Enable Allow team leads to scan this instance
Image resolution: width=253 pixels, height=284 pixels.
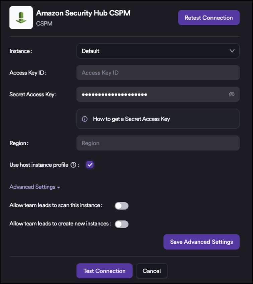tap(121, 206)
